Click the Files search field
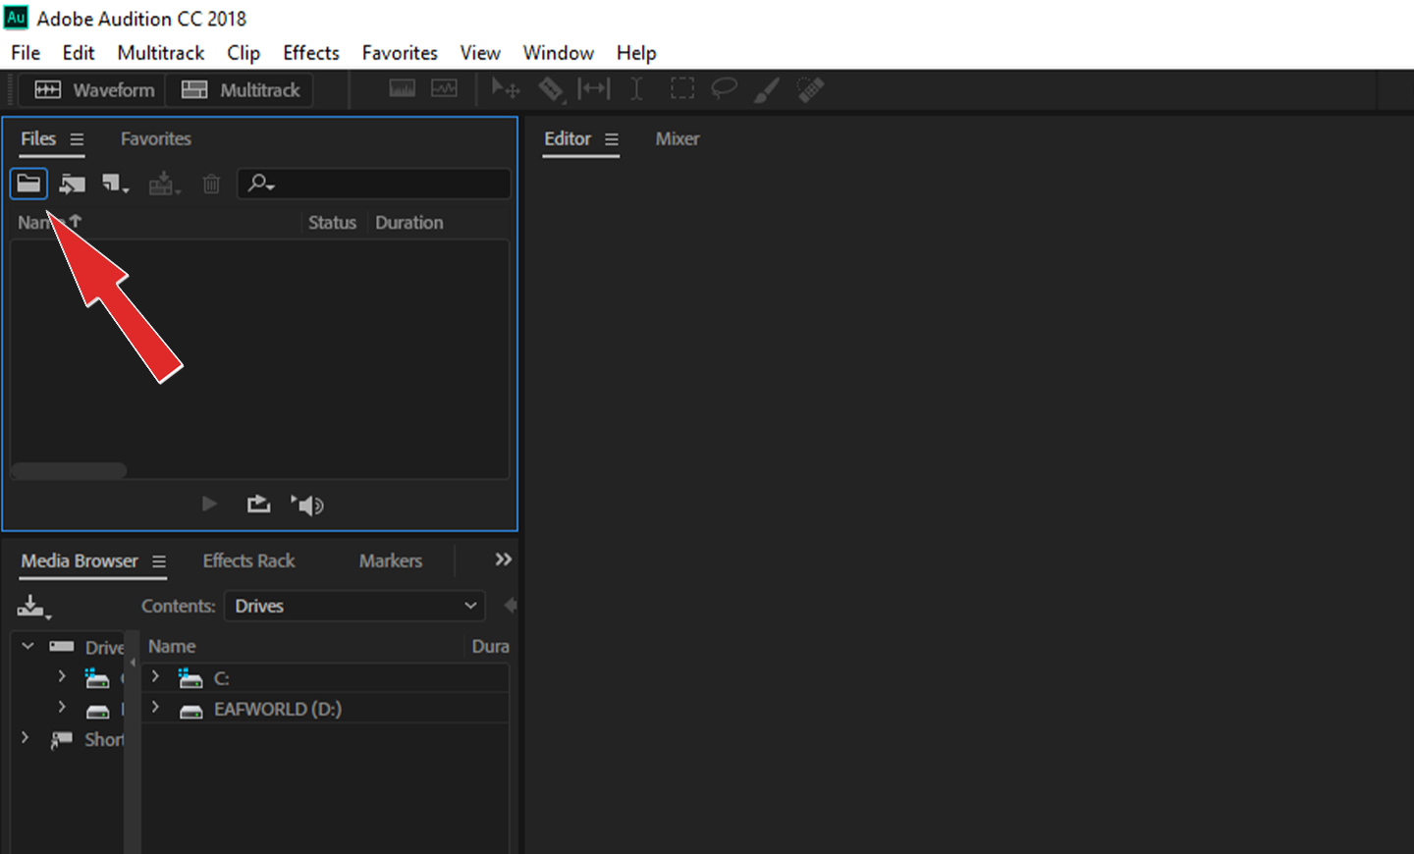The width and height of the screenshot is (1414, 854). [374, 184]
